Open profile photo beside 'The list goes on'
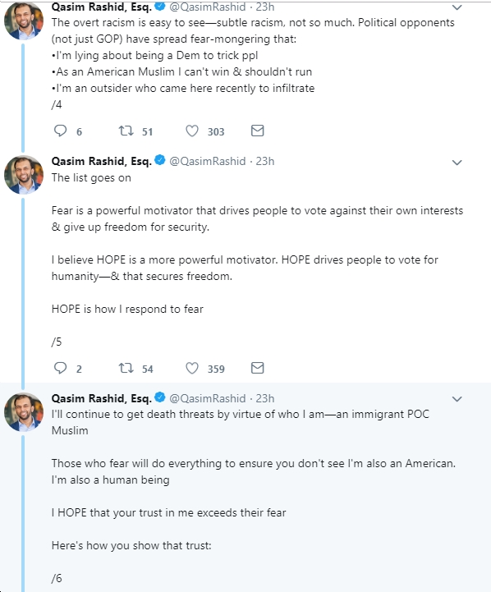 (23, 175)
